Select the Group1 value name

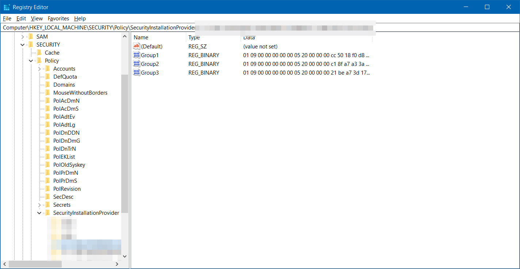click(x=150, y=55)
